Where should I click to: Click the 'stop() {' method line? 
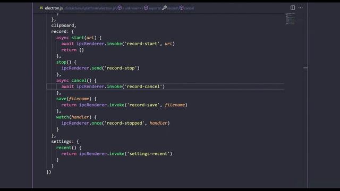click(x=66, y=62)
